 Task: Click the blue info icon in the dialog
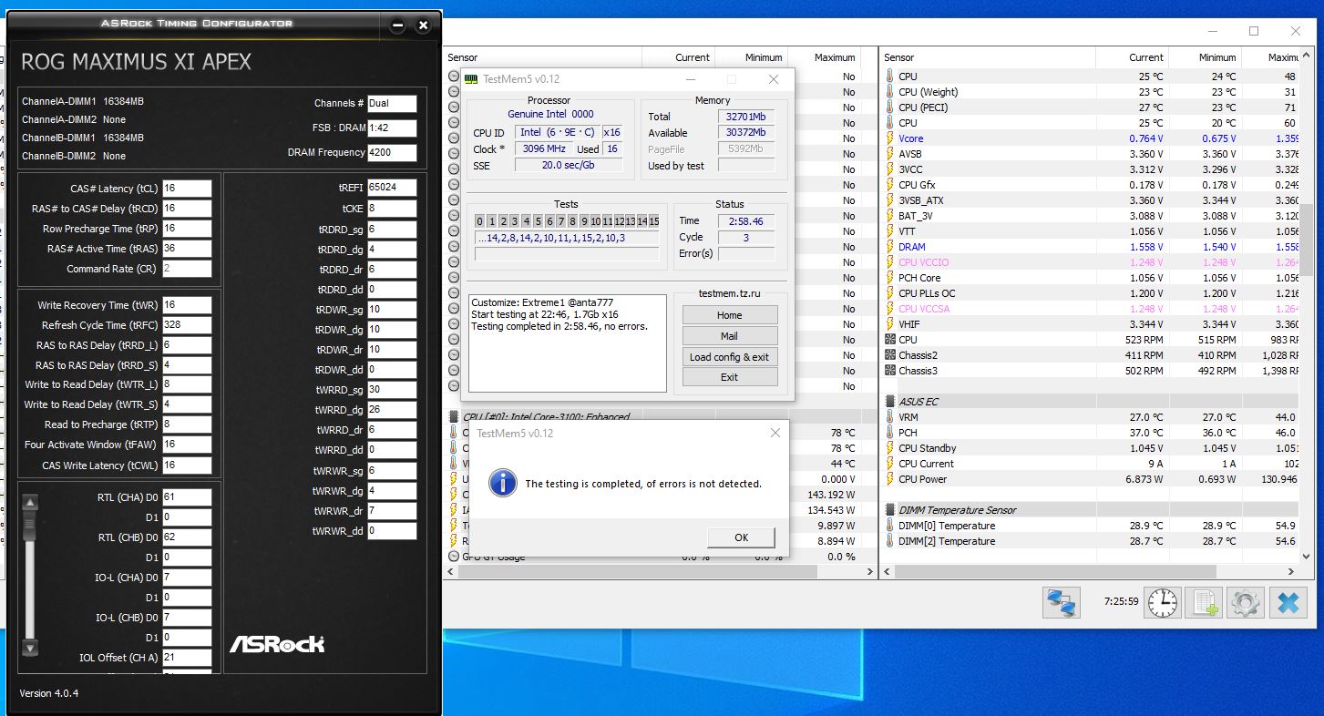[502, 483]
